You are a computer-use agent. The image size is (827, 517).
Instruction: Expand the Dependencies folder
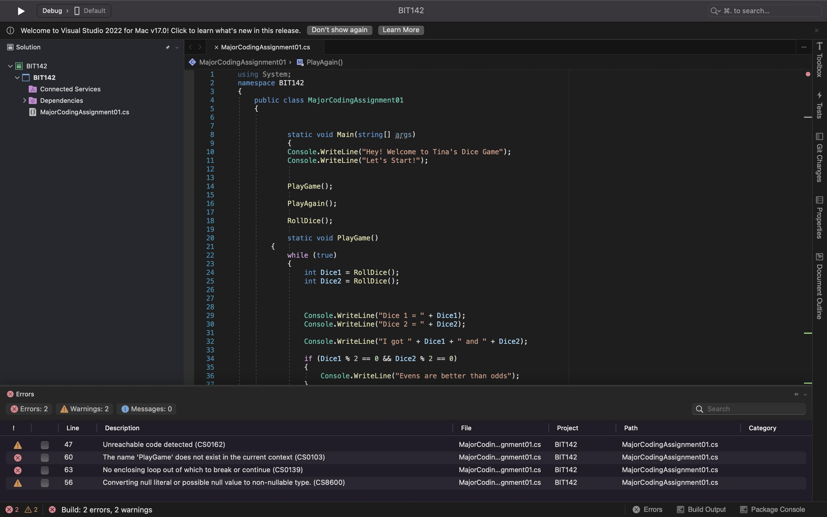(x=24, y=101)
